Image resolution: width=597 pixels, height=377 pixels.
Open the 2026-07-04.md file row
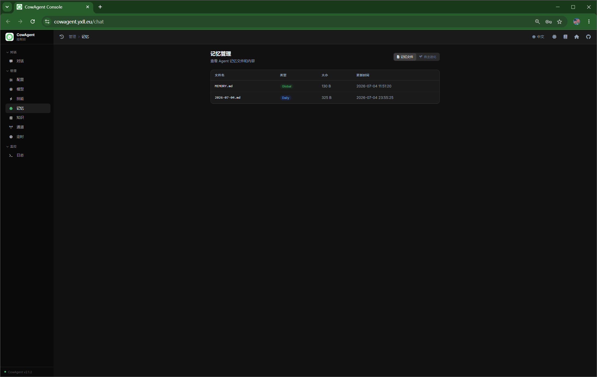[x=325, y=98]
